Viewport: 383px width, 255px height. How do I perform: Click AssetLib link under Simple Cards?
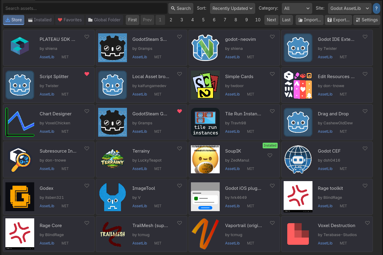tap(232, 94)
